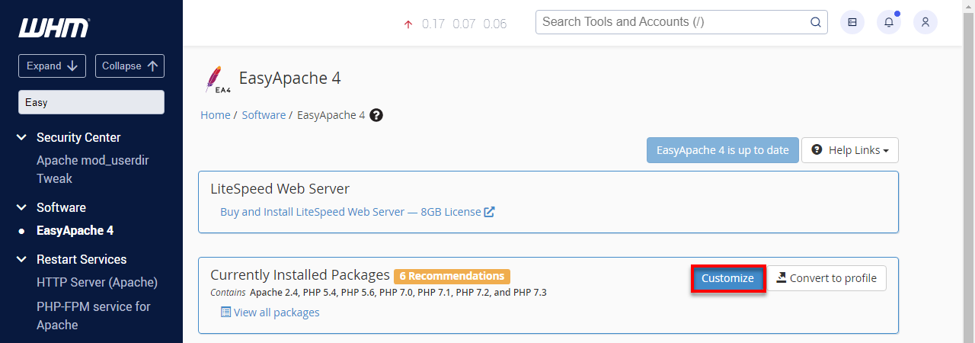The width and height of the screenshot is (975, 343).
Task: Open the user account profile icon
Action: pyautogui.click(x=925, y=22)
